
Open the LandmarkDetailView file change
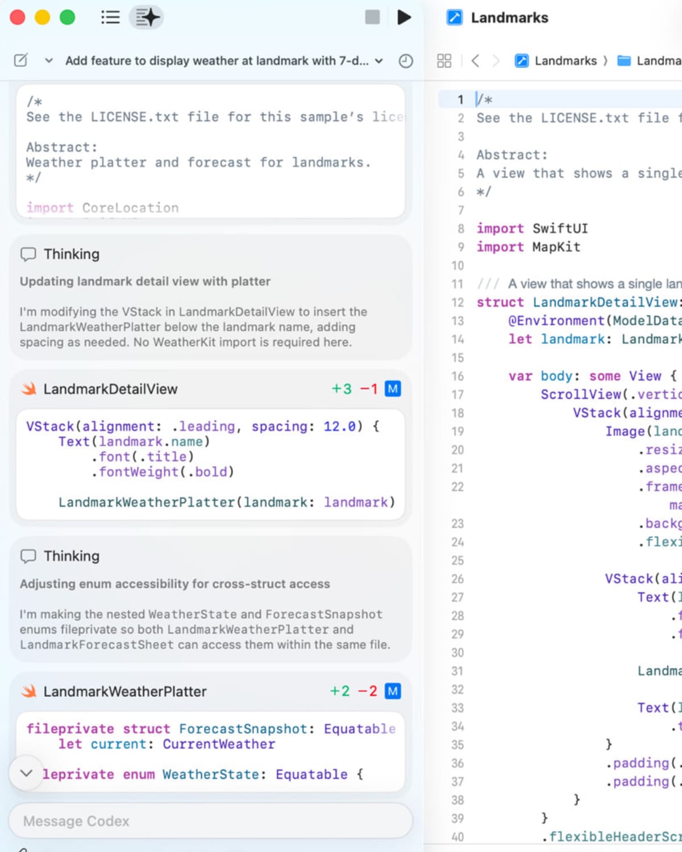[x=110, y=389]
